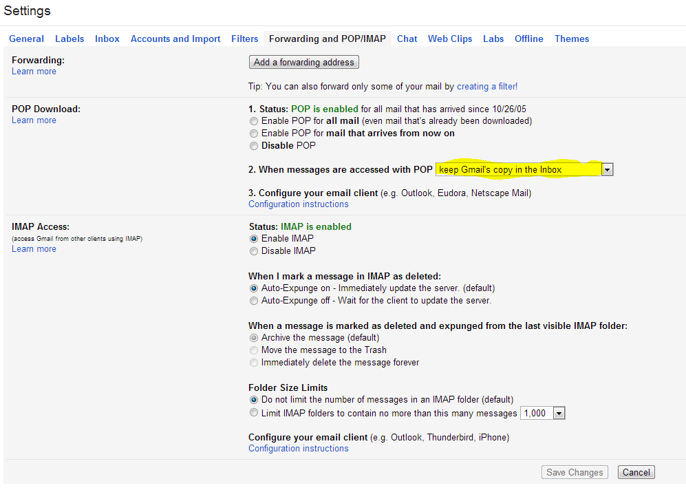The width and height of the screenshot is (686, 490).
Task: Switch to the Labels tab
Action: [x=69, y=39]
